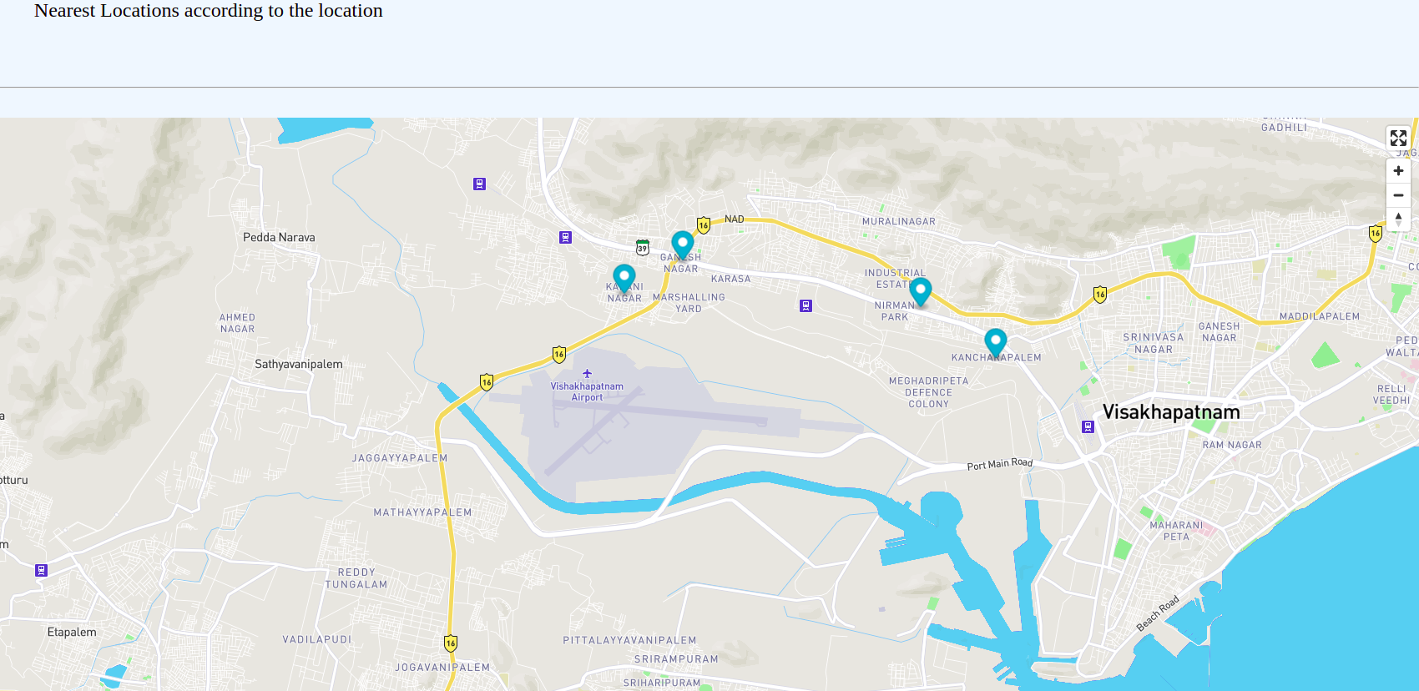Open the marker near Nirman Park
This screenshot has height=691, width=1419.
[920, 291]
